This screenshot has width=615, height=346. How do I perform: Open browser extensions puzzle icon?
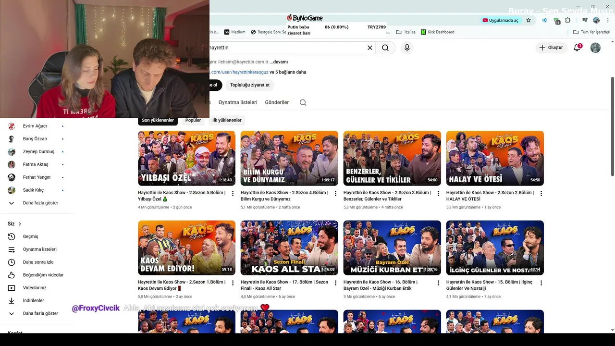point(568,20)
